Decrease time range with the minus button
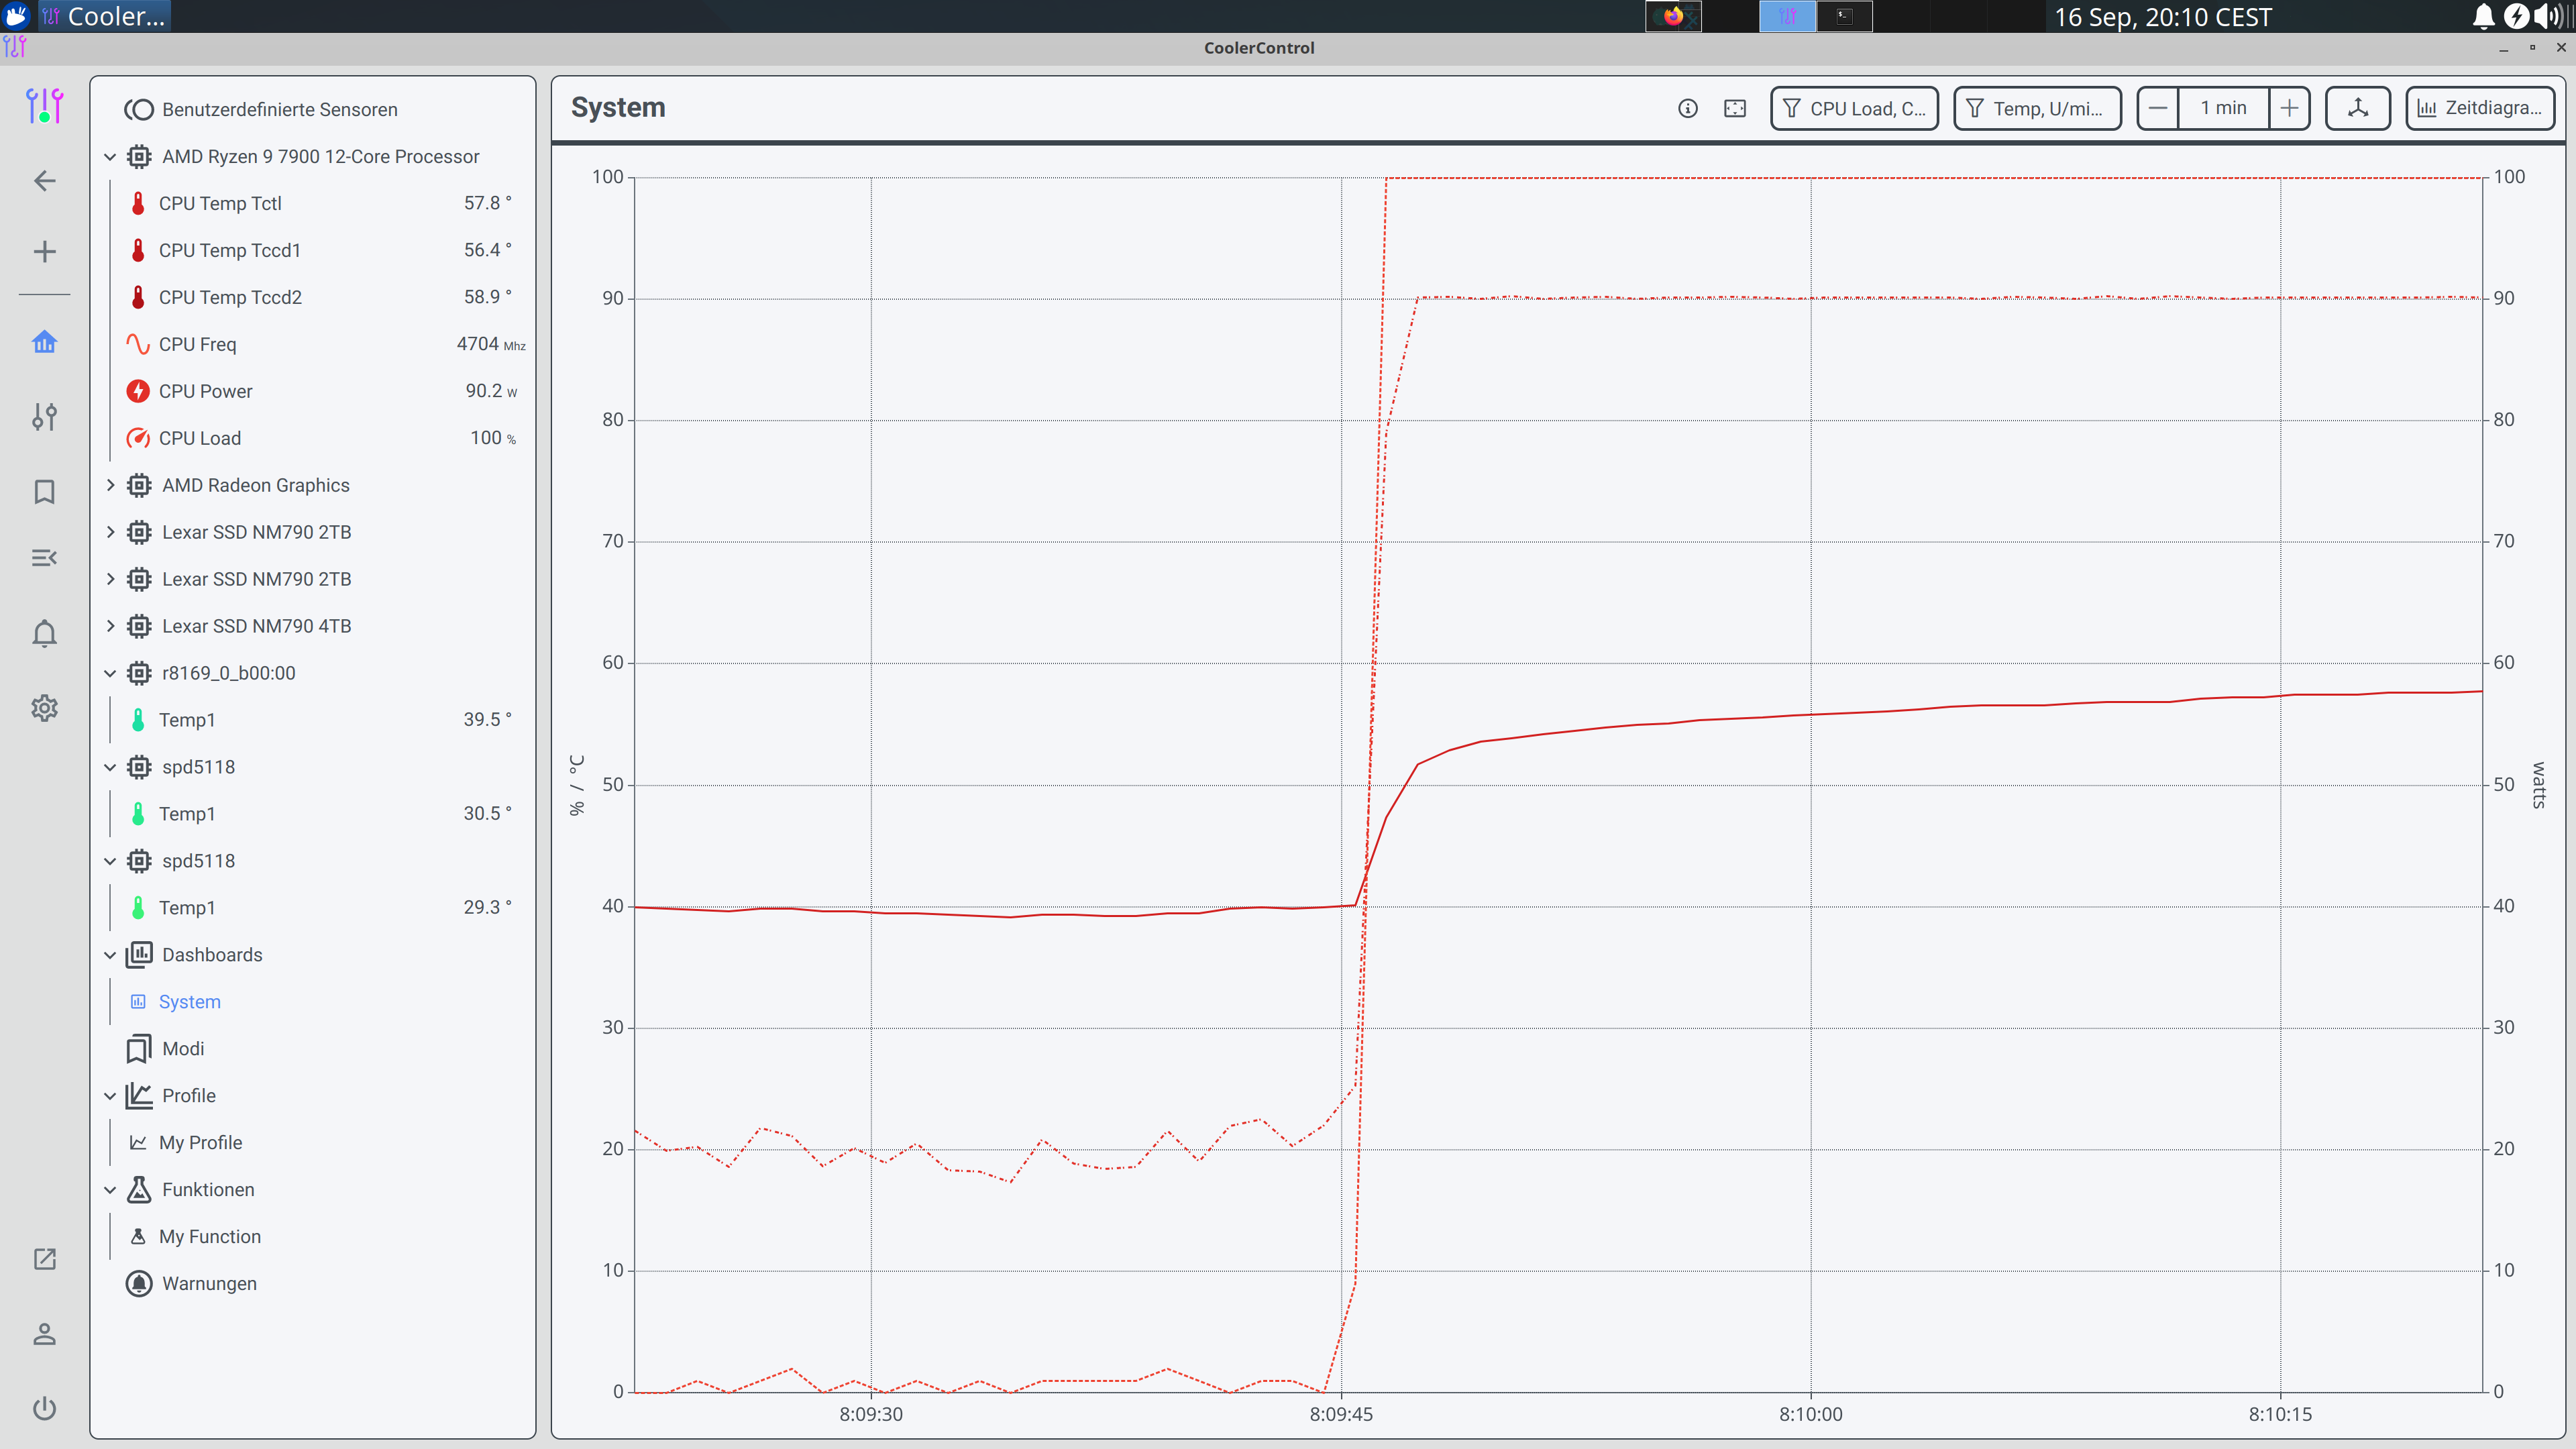Screen dimensions: 2576x1449 pyautogui.click(x=2158, y=108)
